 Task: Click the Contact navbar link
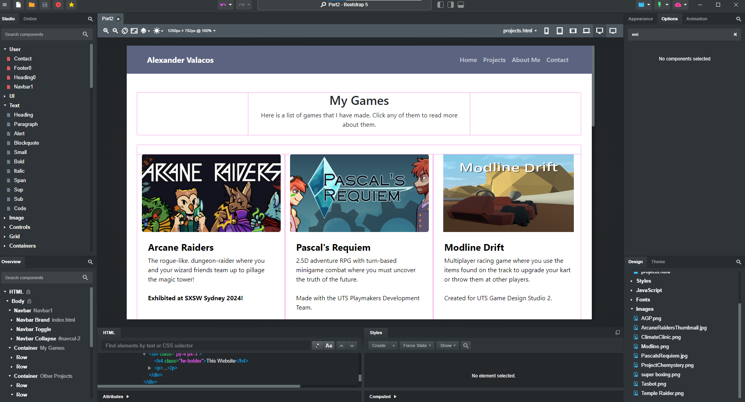pyautogui.click(x=557, y=60)
